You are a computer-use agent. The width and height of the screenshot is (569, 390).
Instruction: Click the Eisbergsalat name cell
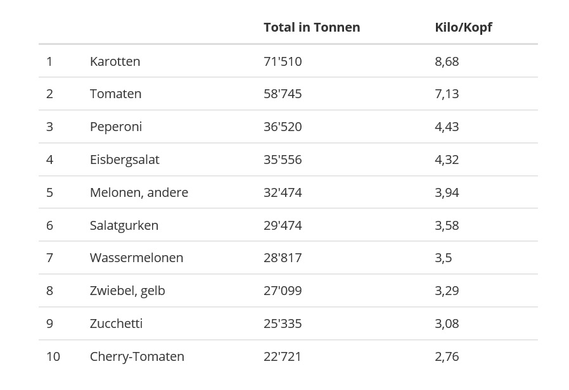pyautogui.click(x=124, y=160)
